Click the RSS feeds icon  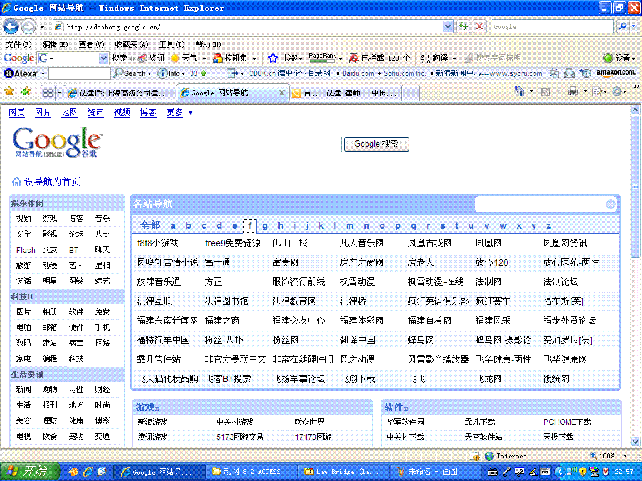pyautogui.click(x=545, y=92)
